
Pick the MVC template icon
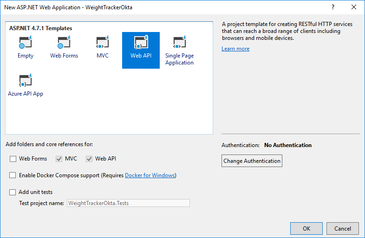coord(102,43)
